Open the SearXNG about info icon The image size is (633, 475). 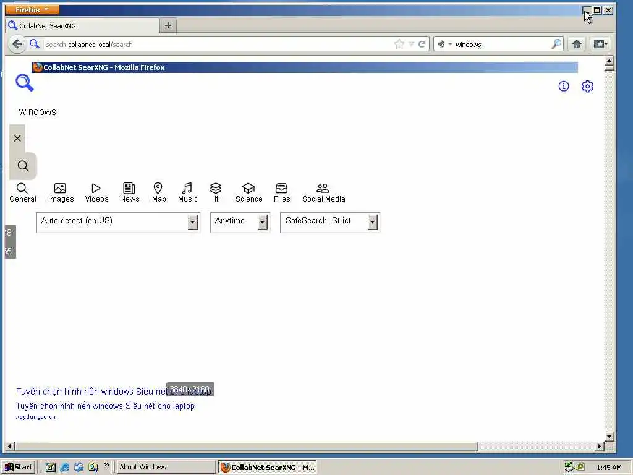pyautogui.click(x=564, y=86)
